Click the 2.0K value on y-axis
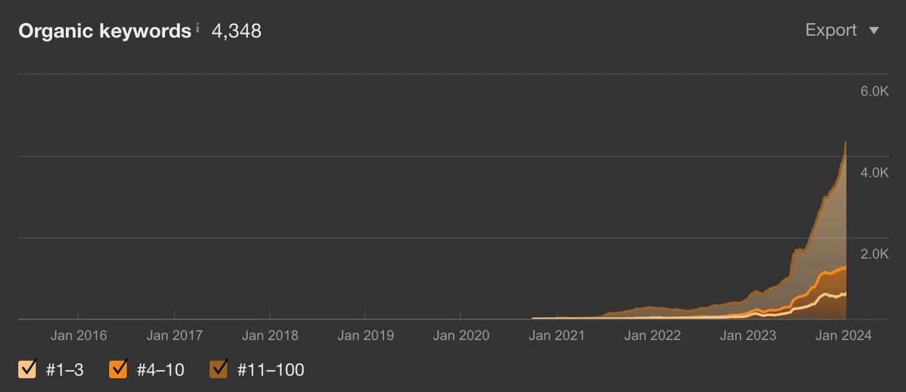The width and height of the screenshot is (906, 392). coord(874,254)
